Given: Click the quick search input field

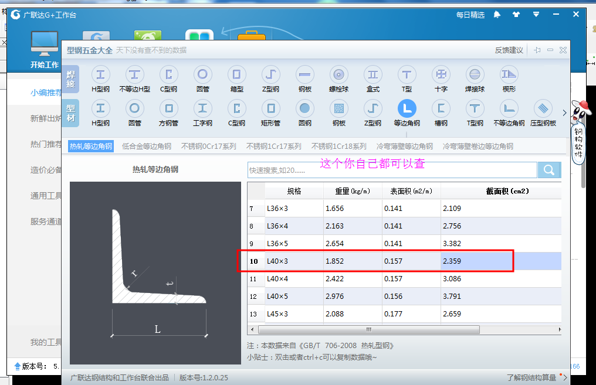Looking at the screenshot, I should (x=392, y=170).
